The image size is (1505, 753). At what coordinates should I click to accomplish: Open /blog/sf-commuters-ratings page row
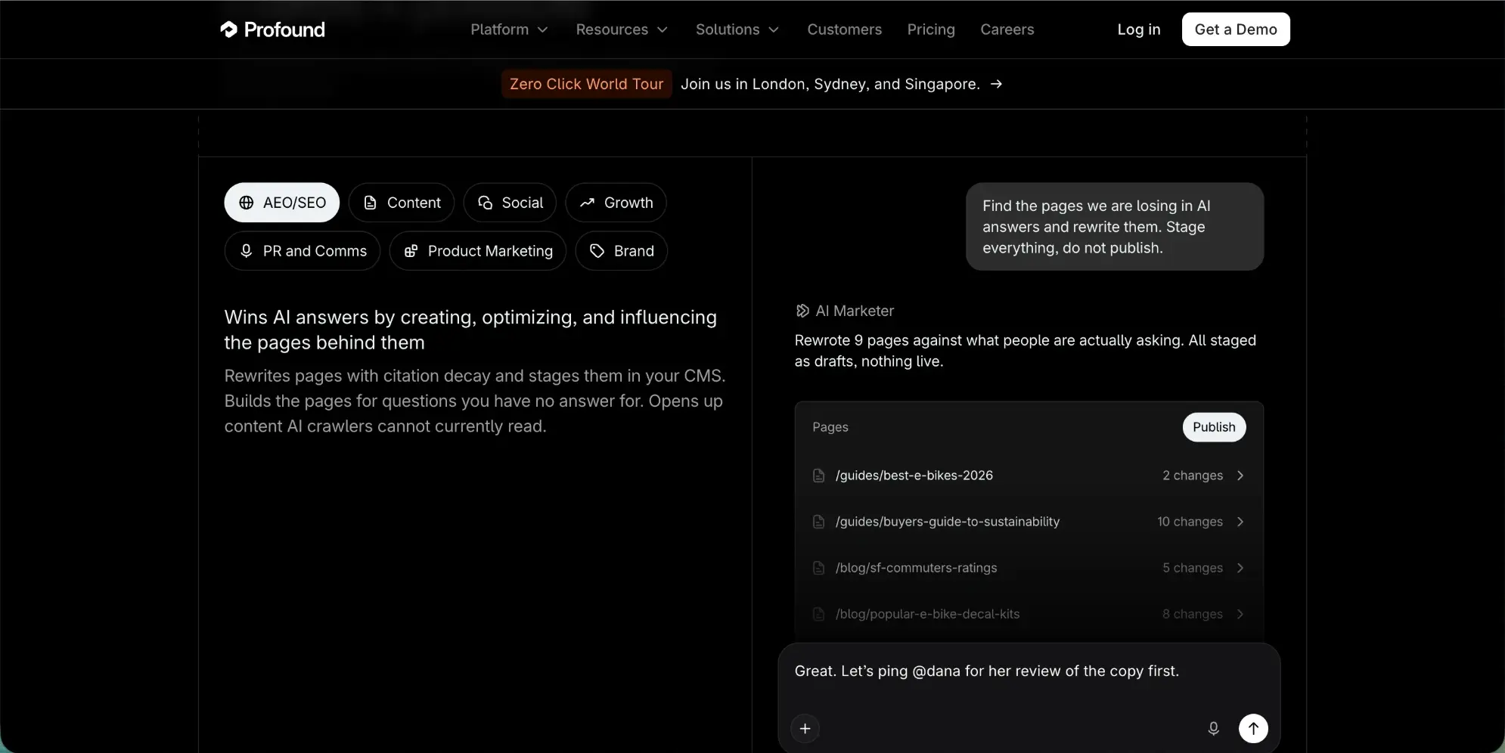1029,568
